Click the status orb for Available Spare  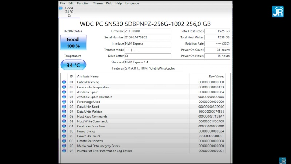click(x=64, y=92)
